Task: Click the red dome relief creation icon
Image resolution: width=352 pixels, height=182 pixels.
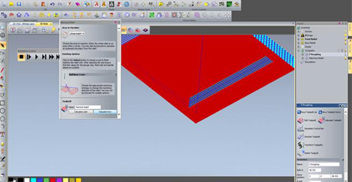Action: pos(11,15)
